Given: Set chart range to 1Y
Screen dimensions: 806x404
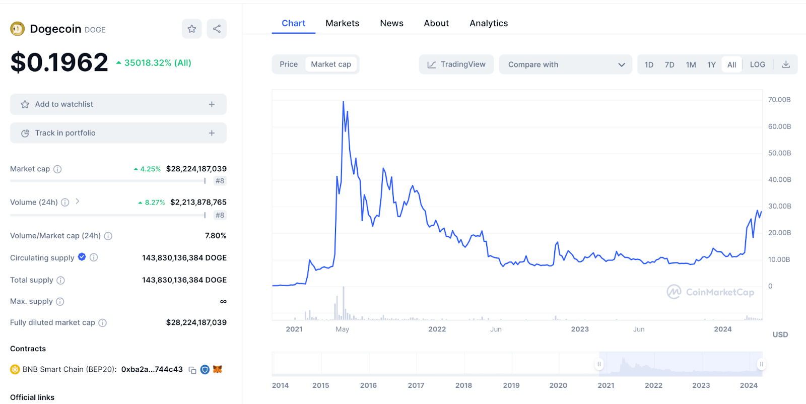Looking at the screenshot, I should coord(711,64).
